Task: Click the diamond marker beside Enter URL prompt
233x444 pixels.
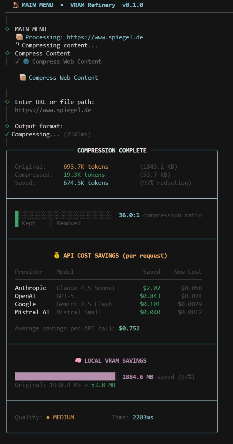Action: pyautogui.click(x=7, y=102)
